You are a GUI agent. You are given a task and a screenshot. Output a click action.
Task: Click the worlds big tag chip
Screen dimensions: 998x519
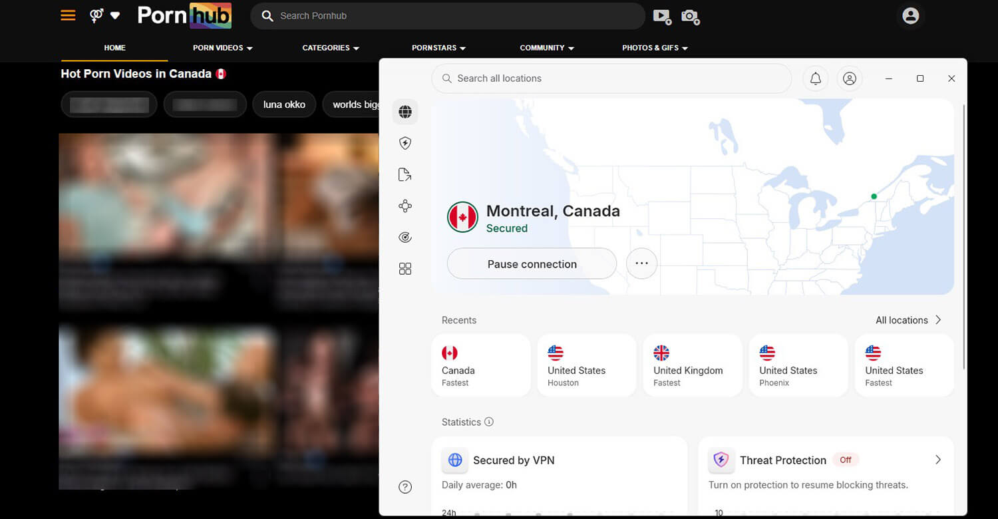351,104
